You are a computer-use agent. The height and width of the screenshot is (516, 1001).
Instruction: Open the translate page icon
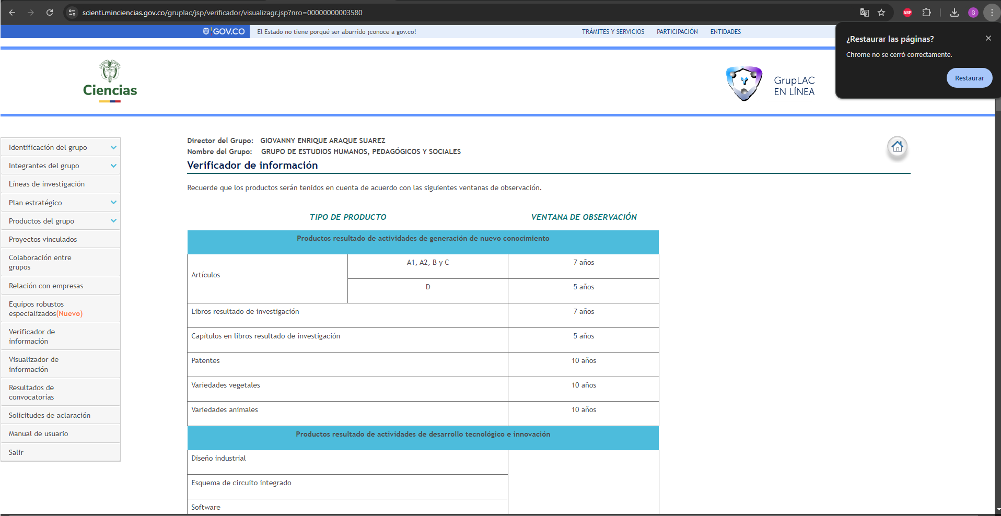click(865, 13)
